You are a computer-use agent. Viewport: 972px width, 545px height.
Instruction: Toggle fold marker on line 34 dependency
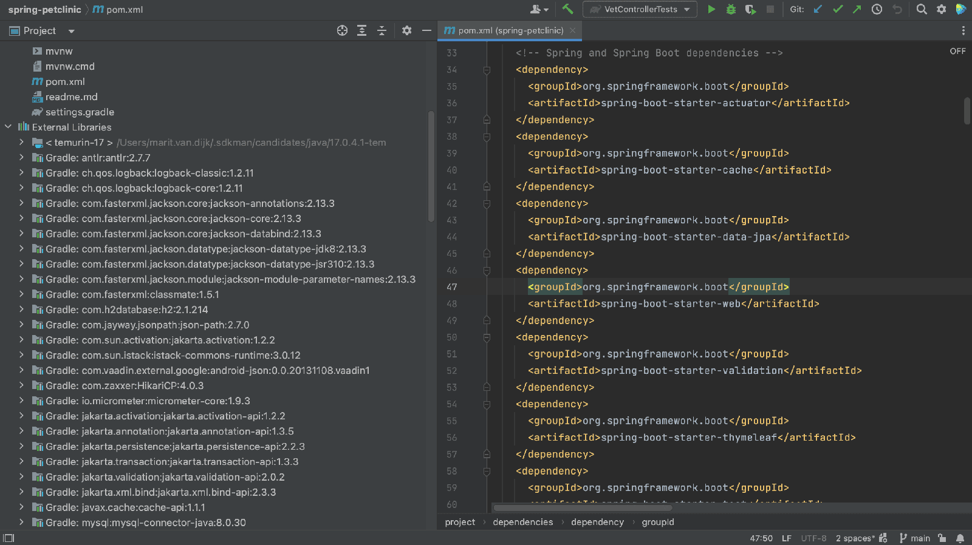[487, 70]
